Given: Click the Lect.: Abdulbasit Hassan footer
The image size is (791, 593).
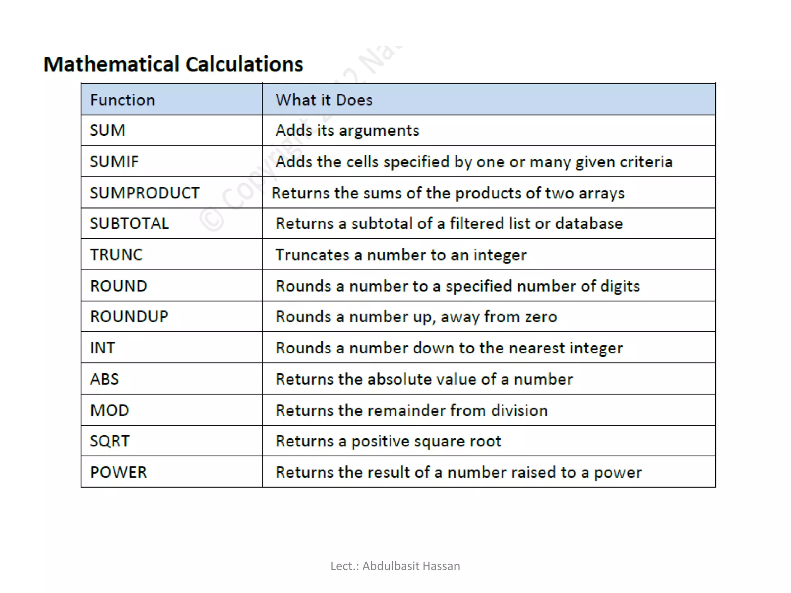Looking at the screenshot, I should pos(395,566).
